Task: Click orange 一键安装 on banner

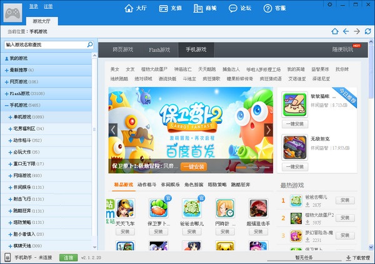Action: 194,166
